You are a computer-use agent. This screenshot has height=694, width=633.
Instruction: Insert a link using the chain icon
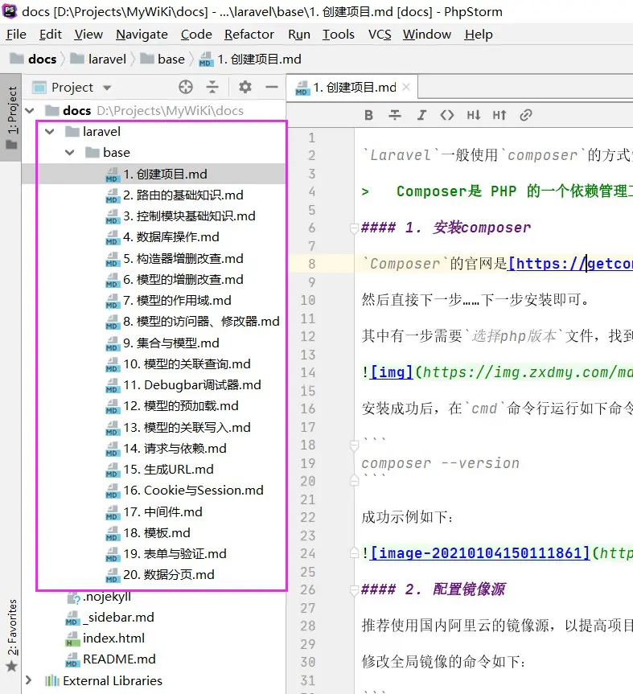(x=525, y=116)
